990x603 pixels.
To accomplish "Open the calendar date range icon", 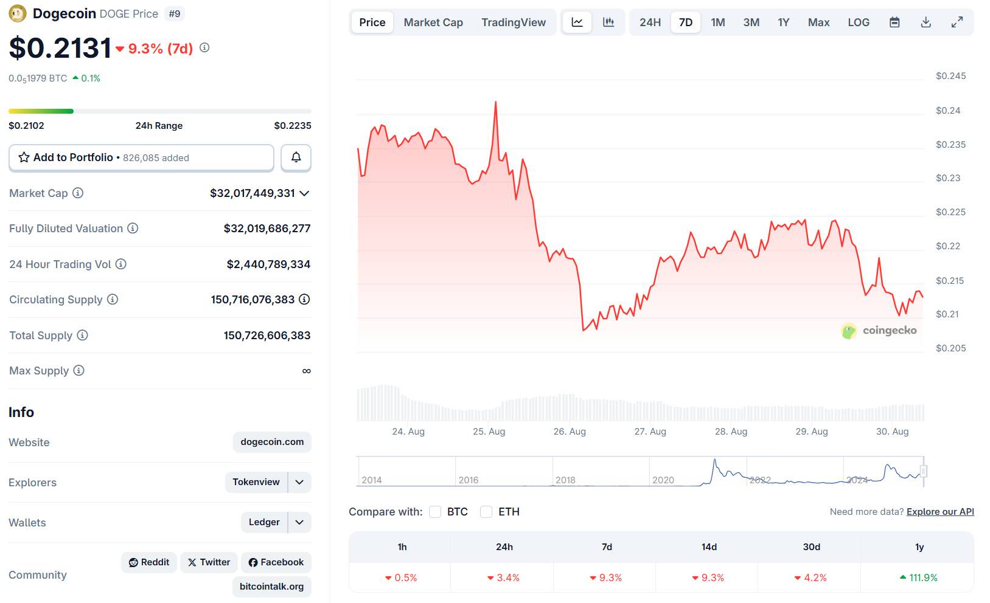I will point(894,22).
